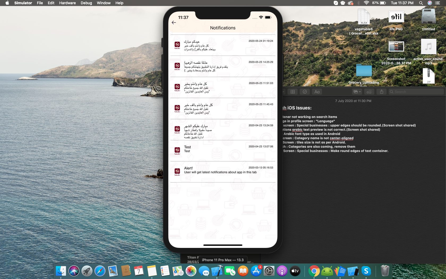Launch Android Studio from the dock
The width and height of the screenshot is (446, 279).
pos(327,271)
